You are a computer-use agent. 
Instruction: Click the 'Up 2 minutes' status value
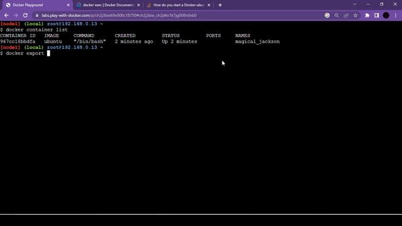[x=180, y=41]
